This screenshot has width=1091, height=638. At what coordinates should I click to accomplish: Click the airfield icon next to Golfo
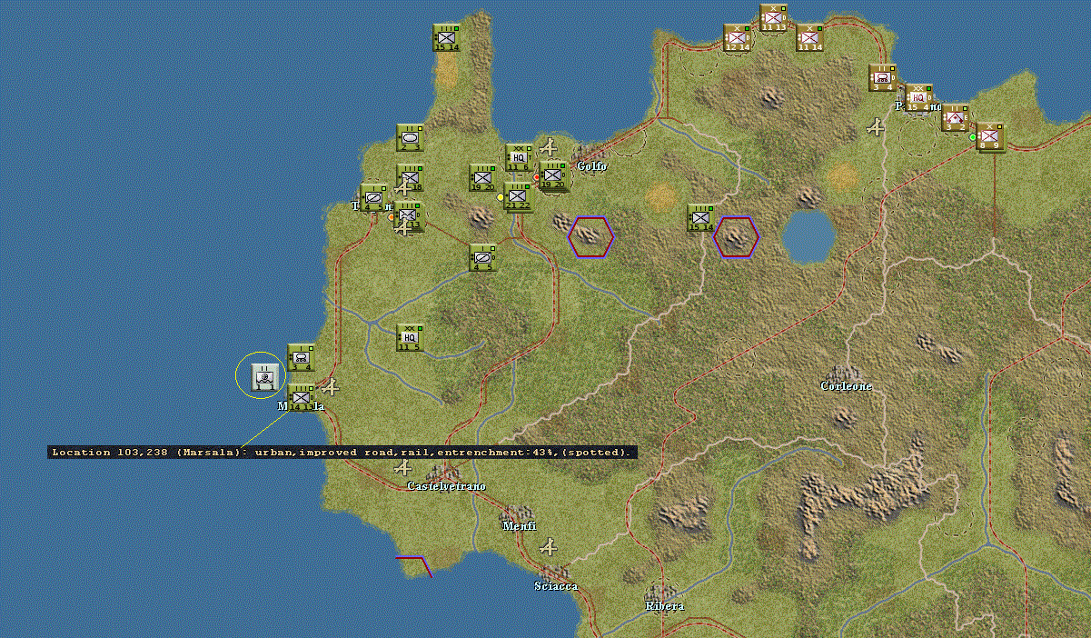point(549,146)
